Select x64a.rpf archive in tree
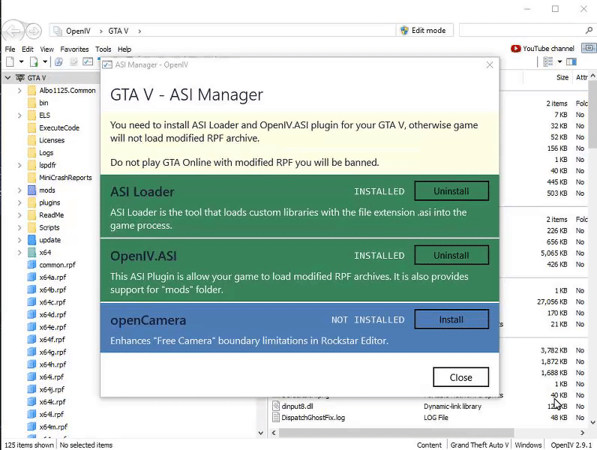Viewport: 597px width, 450px height. [x=52, y=277]
